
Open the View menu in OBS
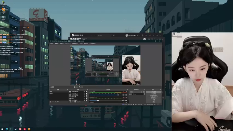(x=61, y=44)
